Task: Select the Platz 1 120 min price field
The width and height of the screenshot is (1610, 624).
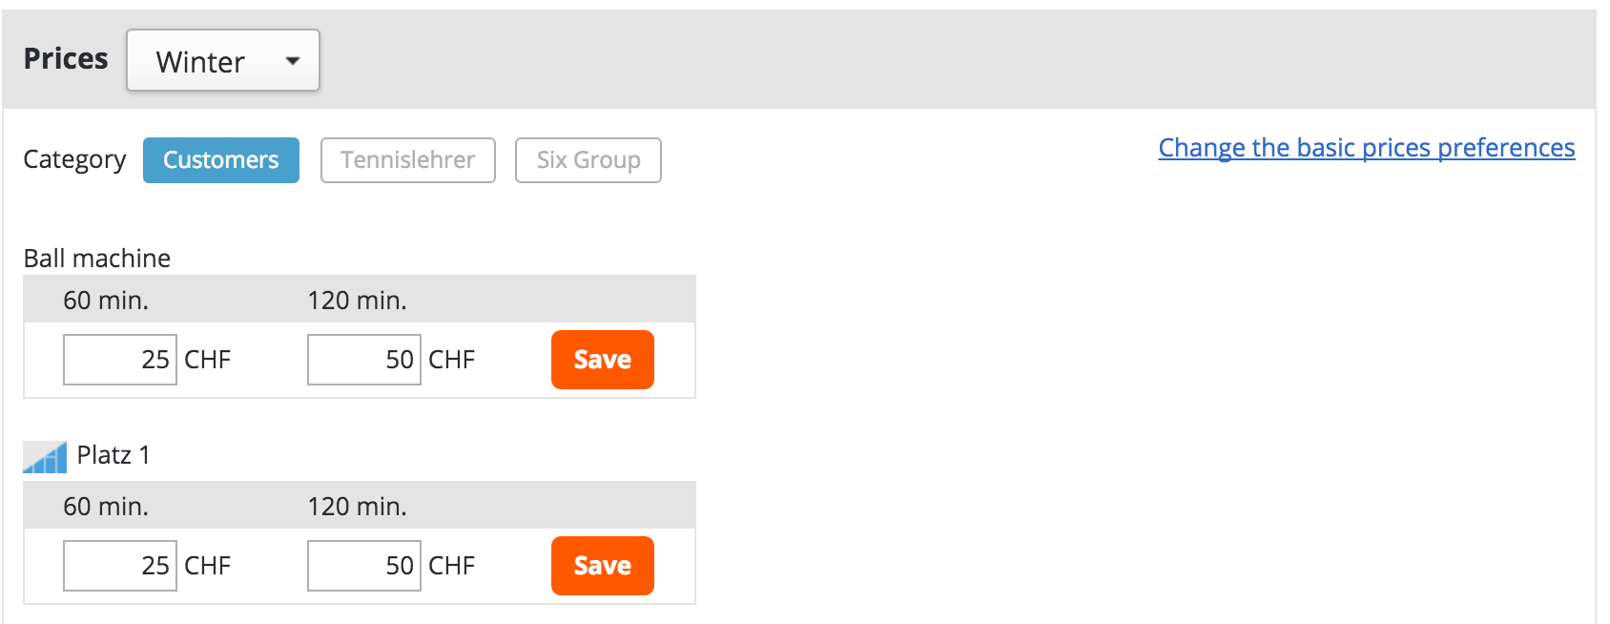Action: point(363,565)
